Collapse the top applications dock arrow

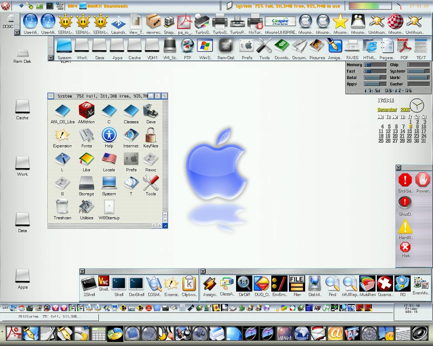pyautogui.click(x=17, y=32)
